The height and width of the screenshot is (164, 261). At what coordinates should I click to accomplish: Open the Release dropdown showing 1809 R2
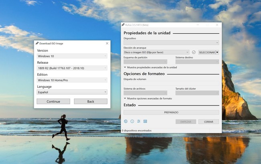click(72, 68)
